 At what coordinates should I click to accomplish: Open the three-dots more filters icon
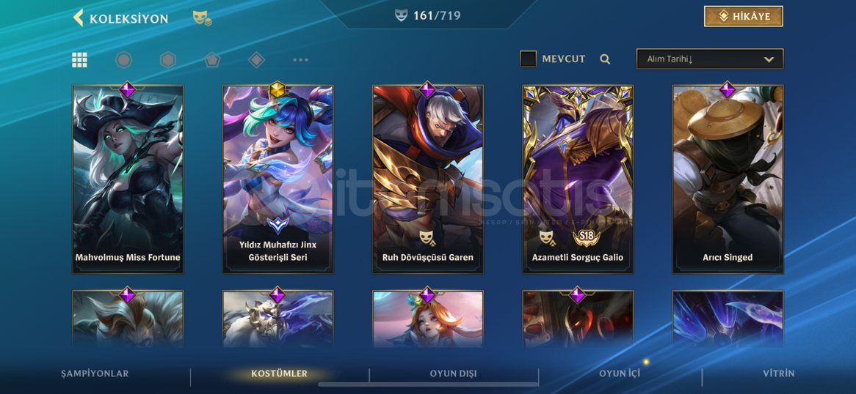pyautogui.click(x=301, y=60)
